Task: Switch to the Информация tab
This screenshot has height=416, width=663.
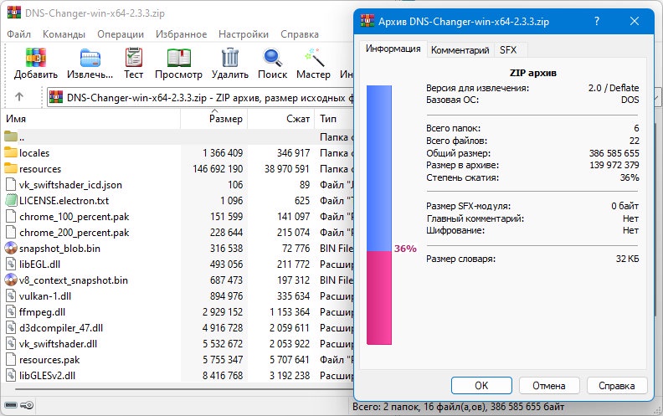Action: 393,49
